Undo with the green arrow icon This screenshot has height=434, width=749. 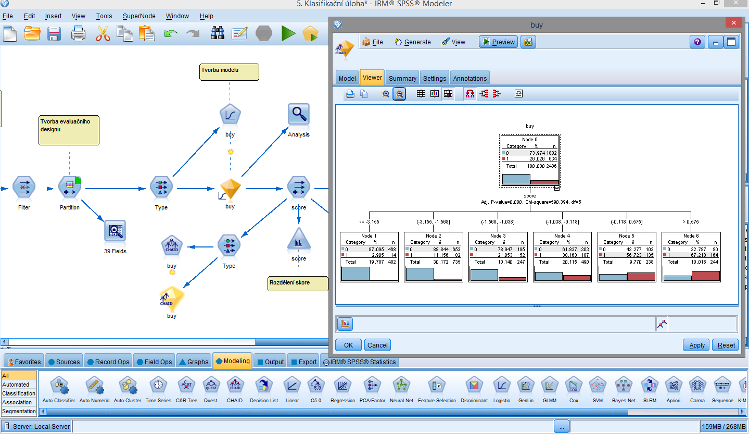(x=171, y=34)
